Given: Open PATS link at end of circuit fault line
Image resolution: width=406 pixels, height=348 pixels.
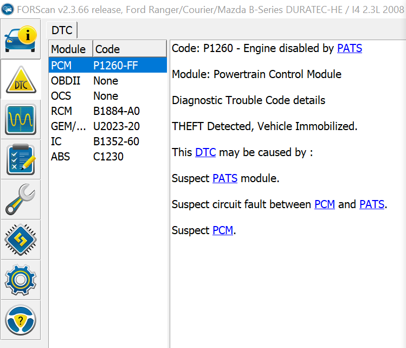Looking at the screenshot, I should (x=372, y=204).
